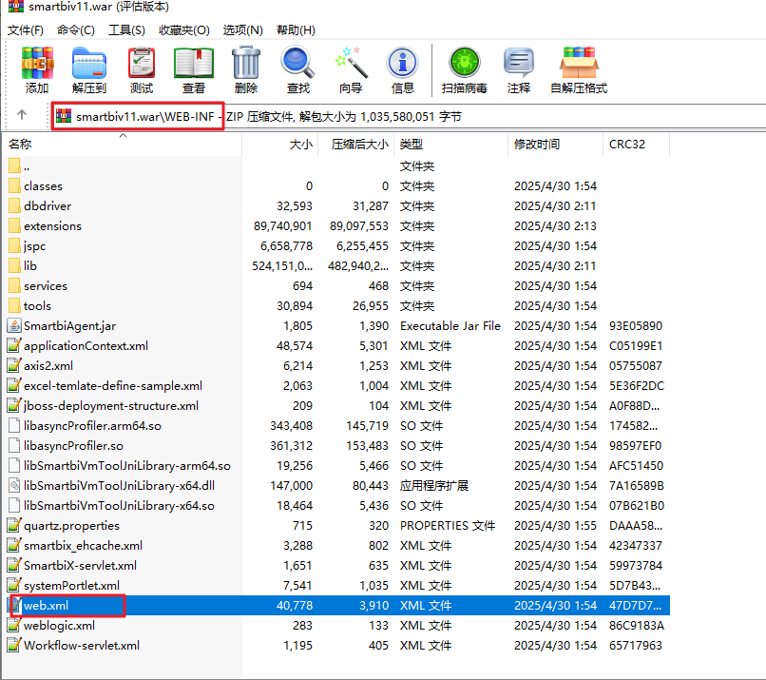The width and height of the screenshot is (766, 680).
Task: Click the 解压到 (Extract To) icon
Action: point(89,63)
